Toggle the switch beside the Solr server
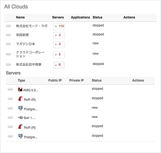The width and height of the screenshot is (161, 153). [10, 117]
